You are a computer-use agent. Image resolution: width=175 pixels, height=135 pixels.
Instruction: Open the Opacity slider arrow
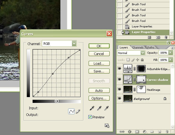tap(170, 53)
